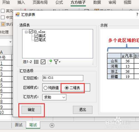Switch to the 笔试 sheet tab
The image size is (139, 132).
33,125
